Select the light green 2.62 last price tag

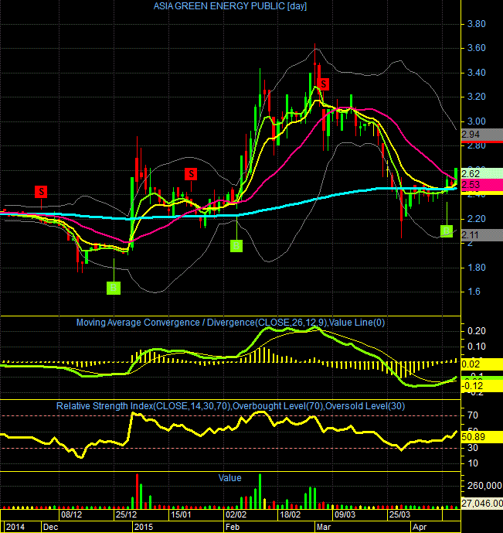(x=482, y=174)
